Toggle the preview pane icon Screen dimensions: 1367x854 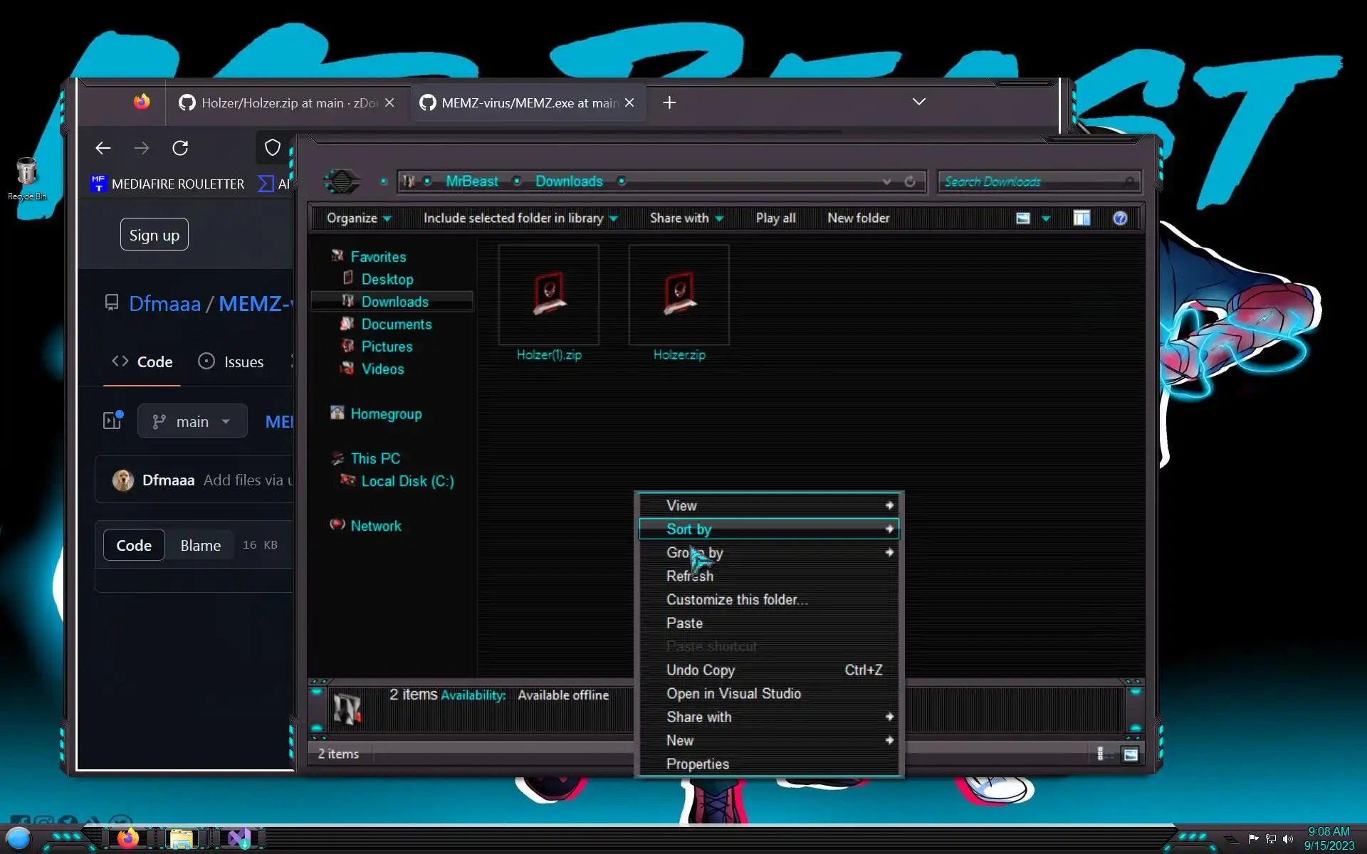1081,218
